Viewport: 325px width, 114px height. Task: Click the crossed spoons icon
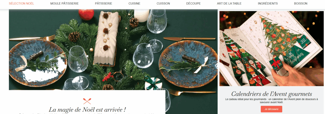tap(87, 101)
